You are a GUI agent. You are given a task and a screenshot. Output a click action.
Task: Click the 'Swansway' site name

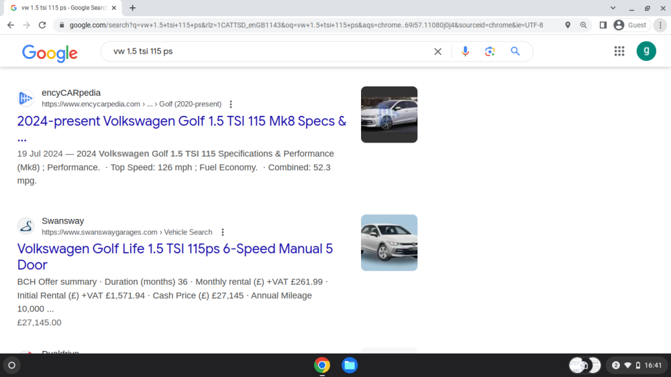(63, 221)
